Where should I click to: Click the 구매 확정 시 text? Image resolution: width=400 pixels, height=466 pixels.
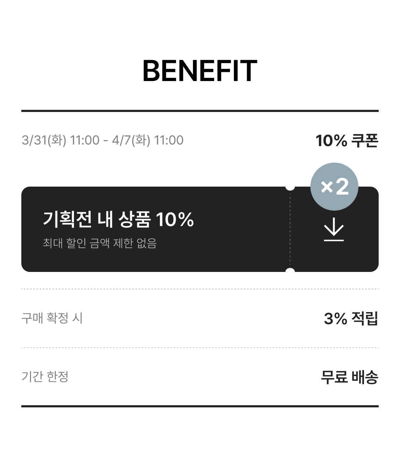click(x=52, y=318)
